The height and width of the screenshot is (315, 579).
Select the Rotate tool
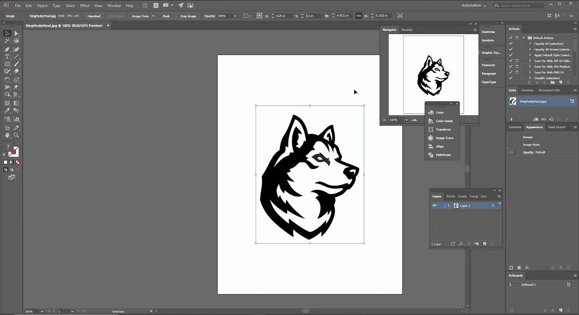pos(7,79)
